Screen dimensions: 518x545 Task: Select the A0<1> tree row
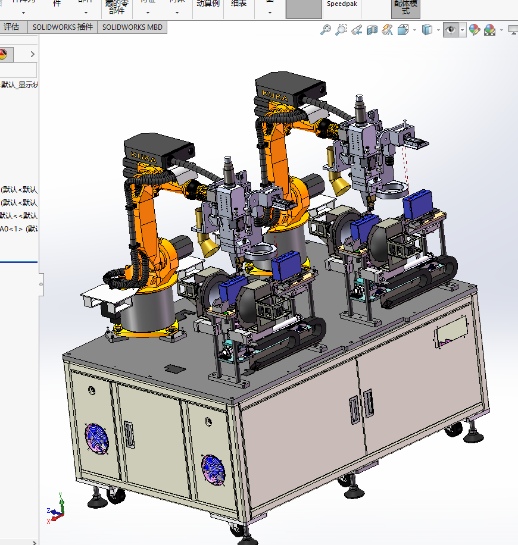(x=19, y=228)
